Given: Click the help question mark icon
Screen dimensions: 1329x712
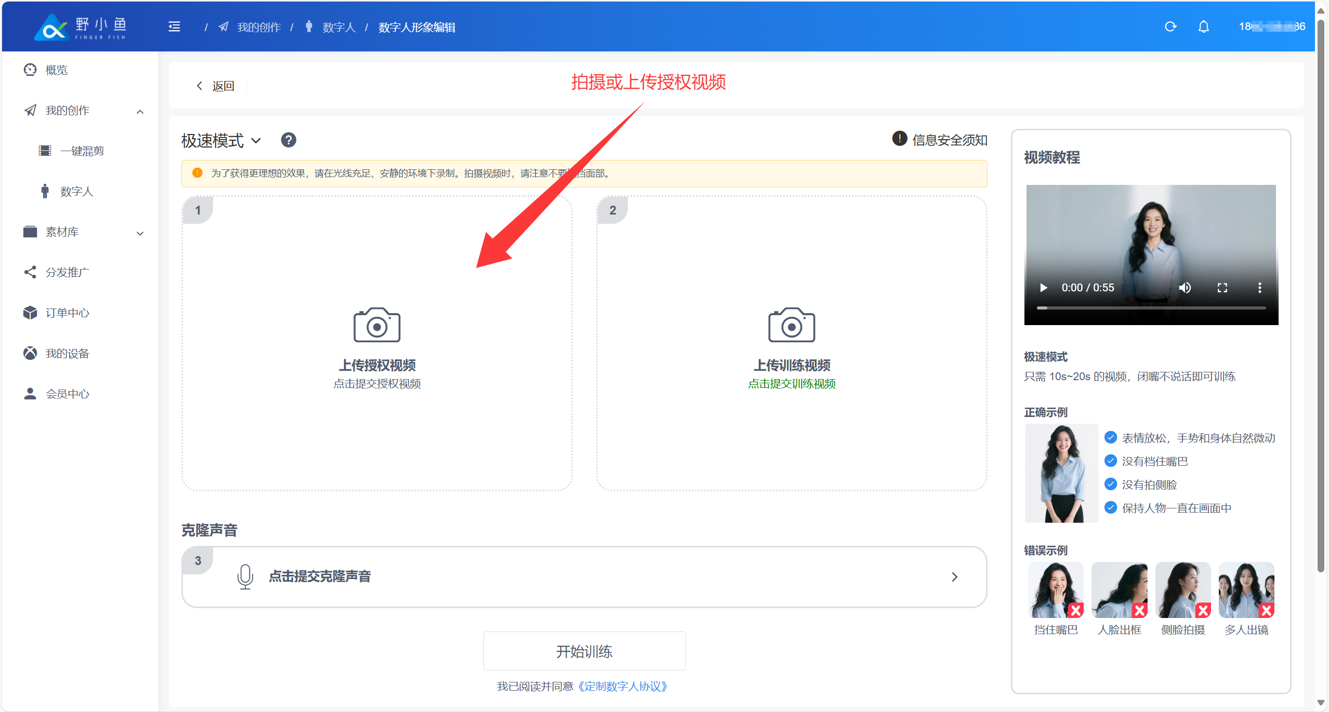Looking at the screenshot, I should point(288,140).
